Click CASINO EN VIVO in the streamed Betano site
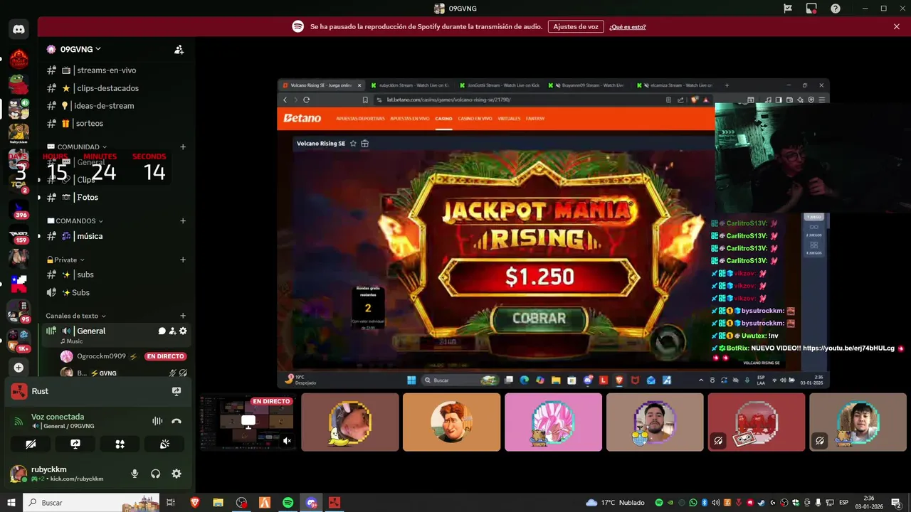The image size is (911, 512). click(475, 119)
